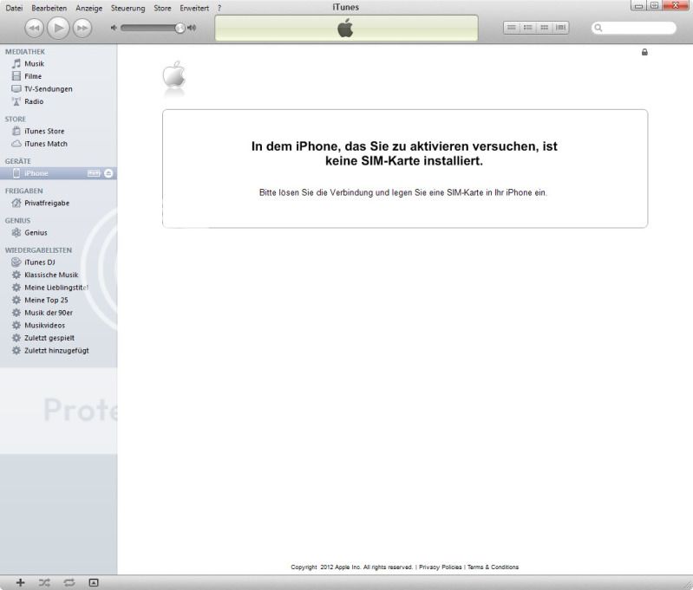Open the Filme library
The height and width of the screenshot is (590, 693).
(x=33, y=76)
